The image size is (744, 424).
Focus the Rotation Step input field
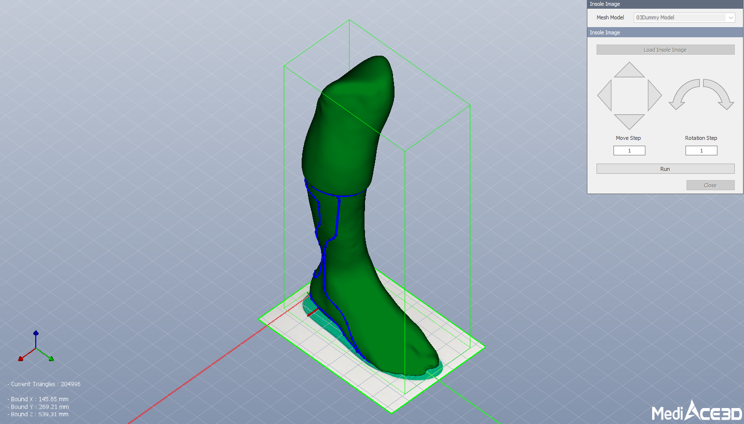coord(701,151)
